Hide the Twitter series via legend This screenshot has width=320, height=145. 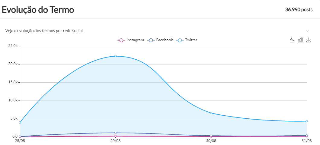coord(187,40)
